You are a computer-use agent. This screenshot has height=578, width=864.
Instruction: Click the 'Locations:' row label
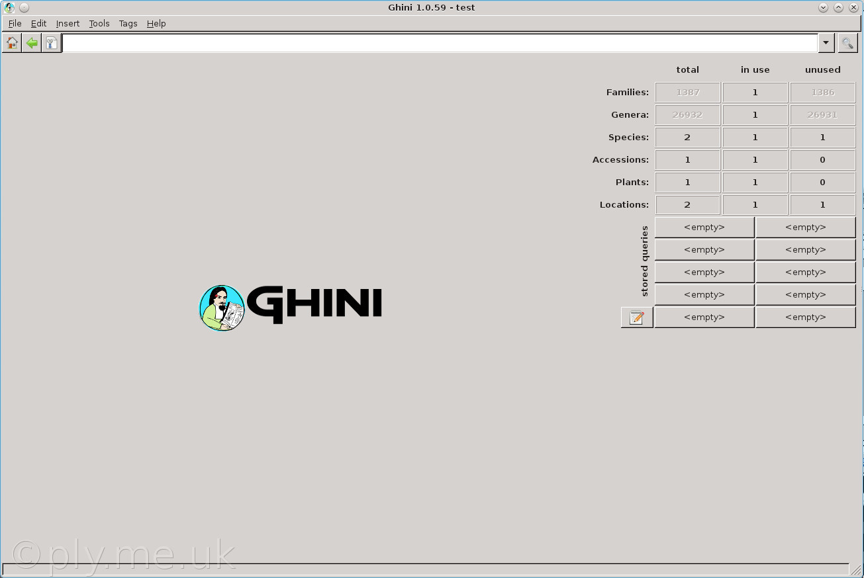[624, 205]
